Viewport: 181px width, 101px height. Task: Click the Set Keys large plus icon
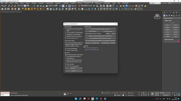tap(152, 94)
